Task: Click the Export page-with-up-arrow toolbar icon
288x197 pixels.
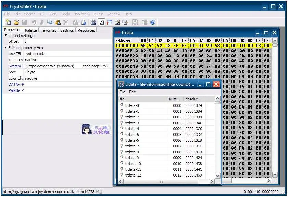Action: (x=75, y=22)
